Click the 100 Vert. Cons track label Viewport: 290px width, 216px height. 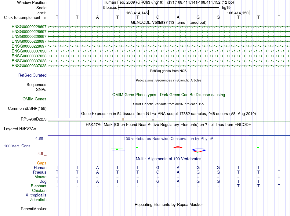click(x=17, y=146)
